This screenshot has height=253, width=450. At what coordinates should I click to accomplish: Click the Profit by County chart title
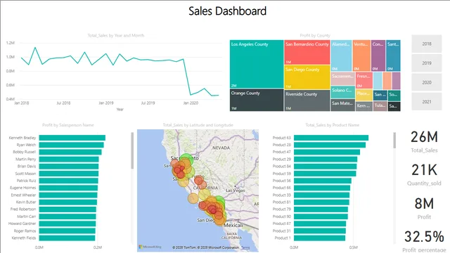point(315,35)
